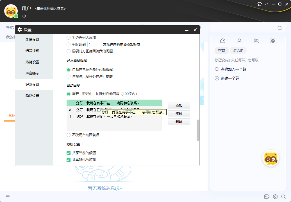Click the 删除 auto-reply button
Image resolution: width=291 pixels, height=202 pixels.
click(179, 122)
